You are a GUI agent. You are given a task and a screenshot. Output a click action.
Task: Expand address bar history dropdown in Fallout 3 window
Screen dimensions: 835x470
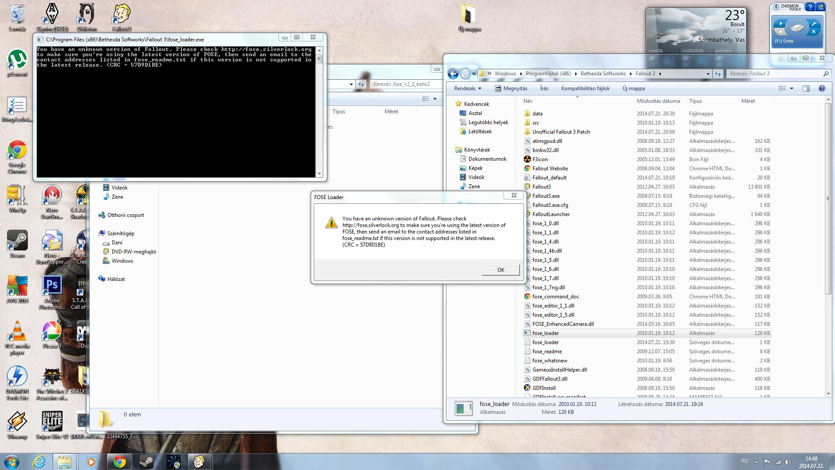click(708, 74)
